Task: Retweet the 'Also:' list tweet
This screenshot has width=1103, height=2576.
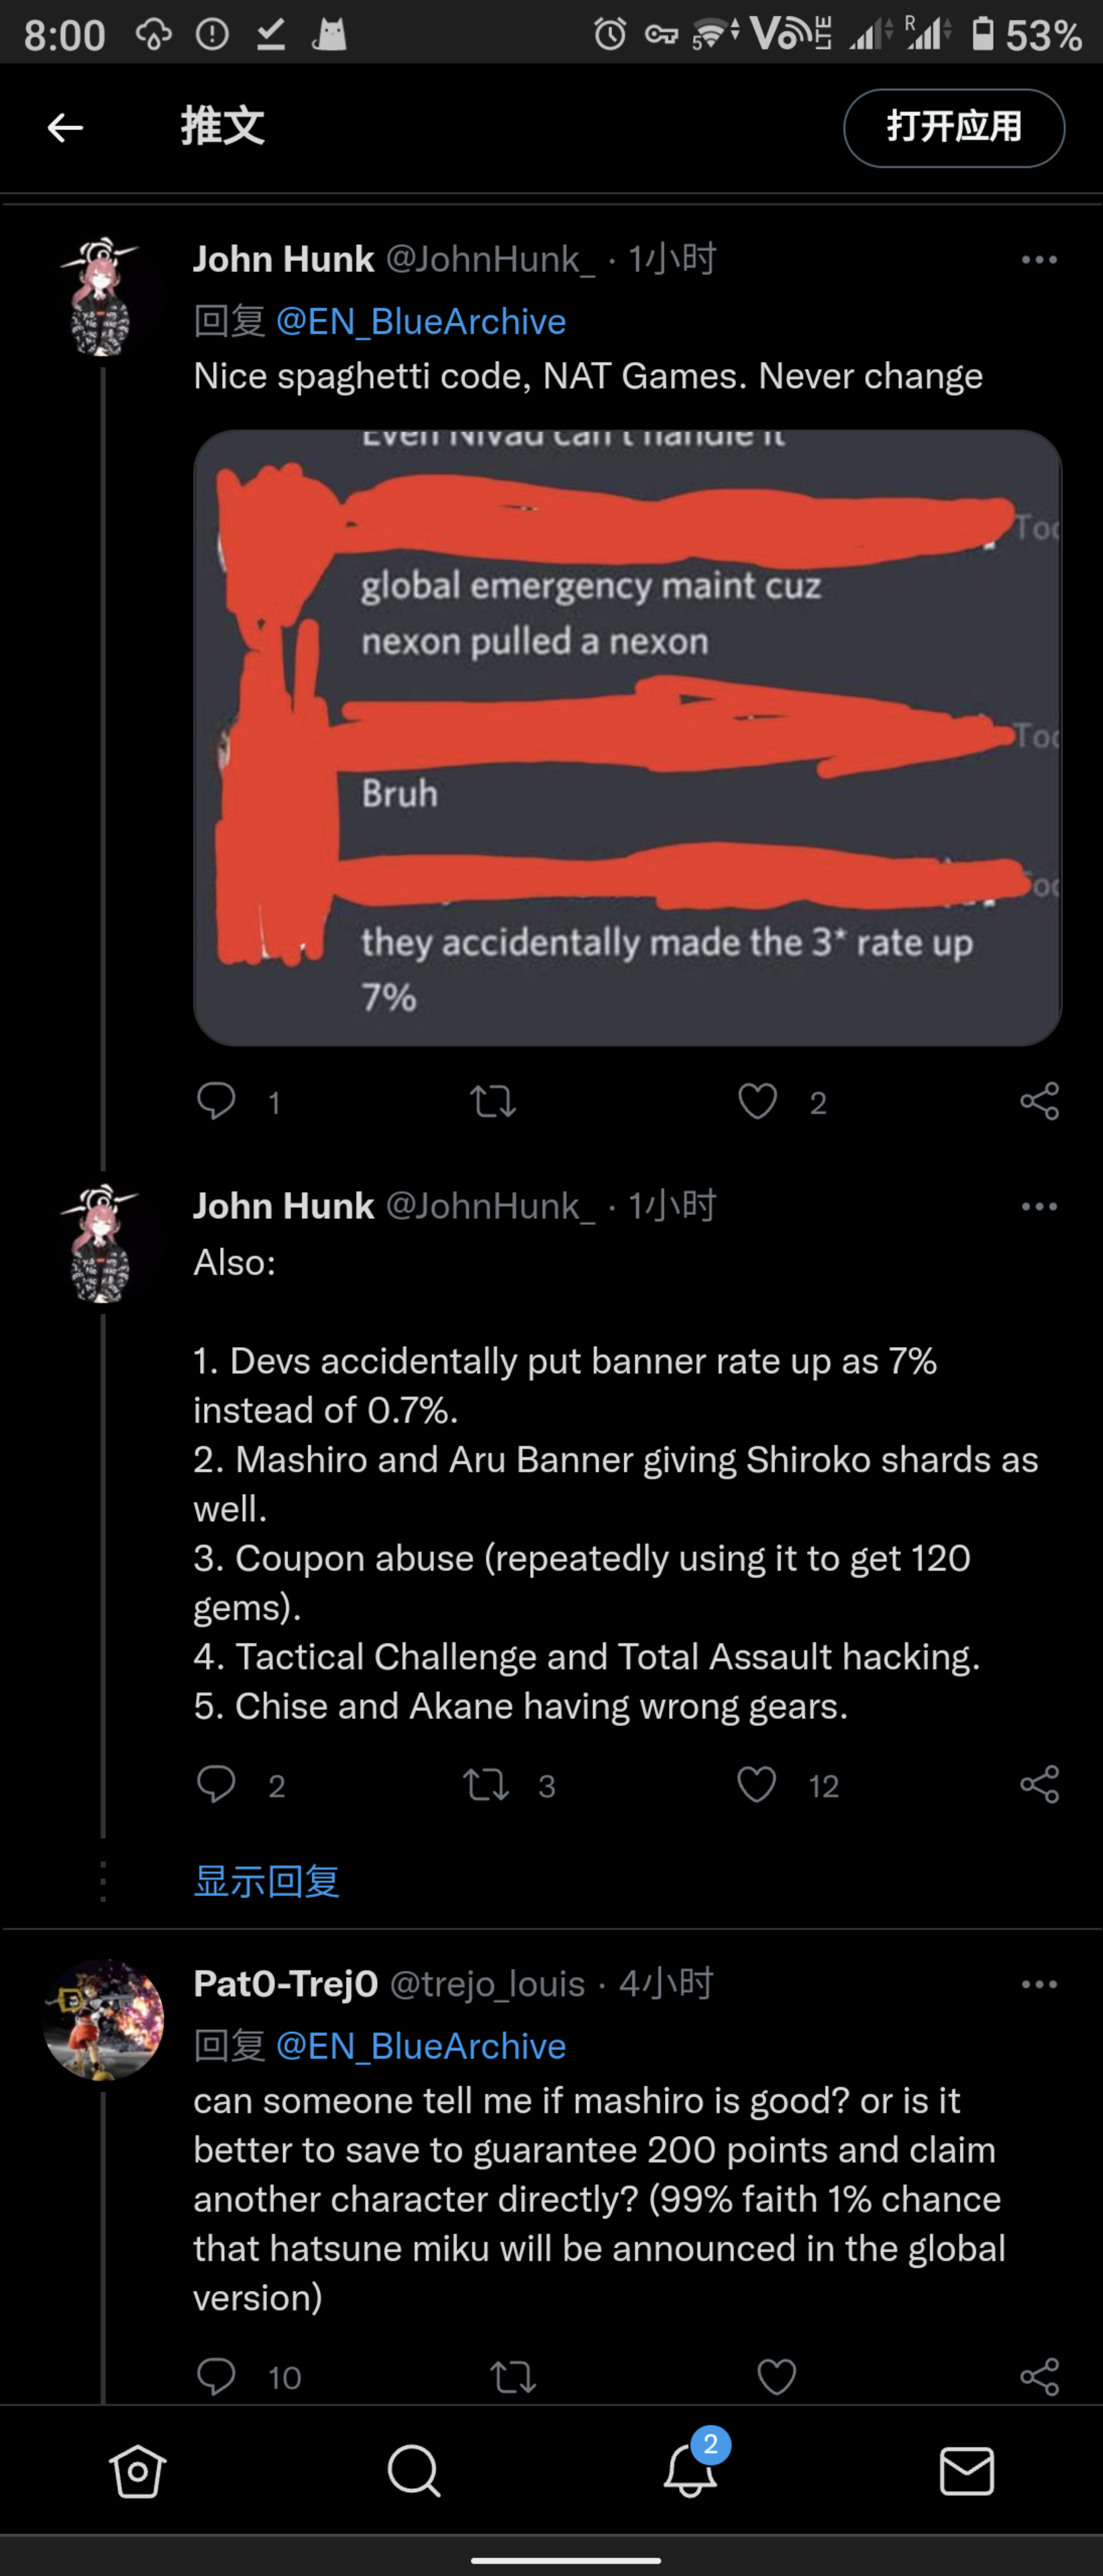Action: (487, 1785)
